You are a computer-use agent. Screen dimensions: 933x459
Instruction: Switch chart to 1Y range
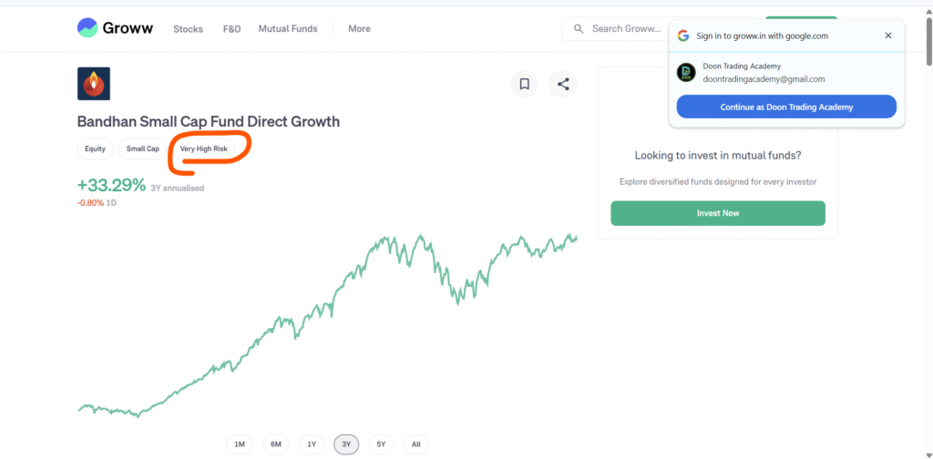tap(312, 444)
